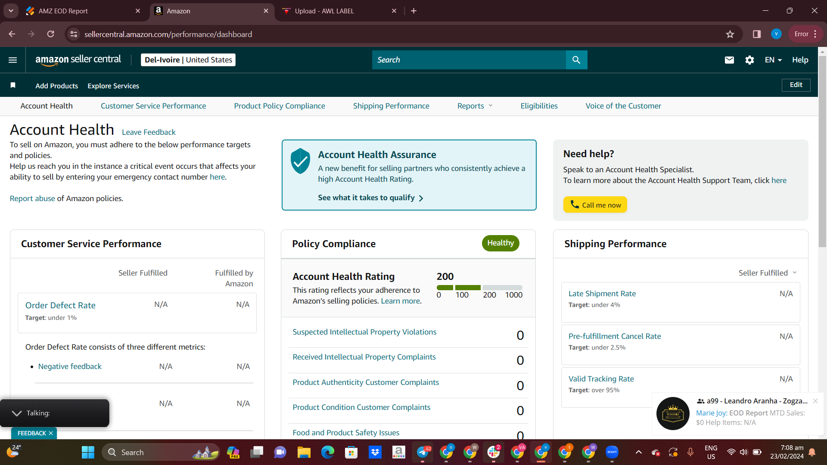This screenshot has height=465, width=827.
Task: Click the Healthy status badge
Action: [501, 243]
